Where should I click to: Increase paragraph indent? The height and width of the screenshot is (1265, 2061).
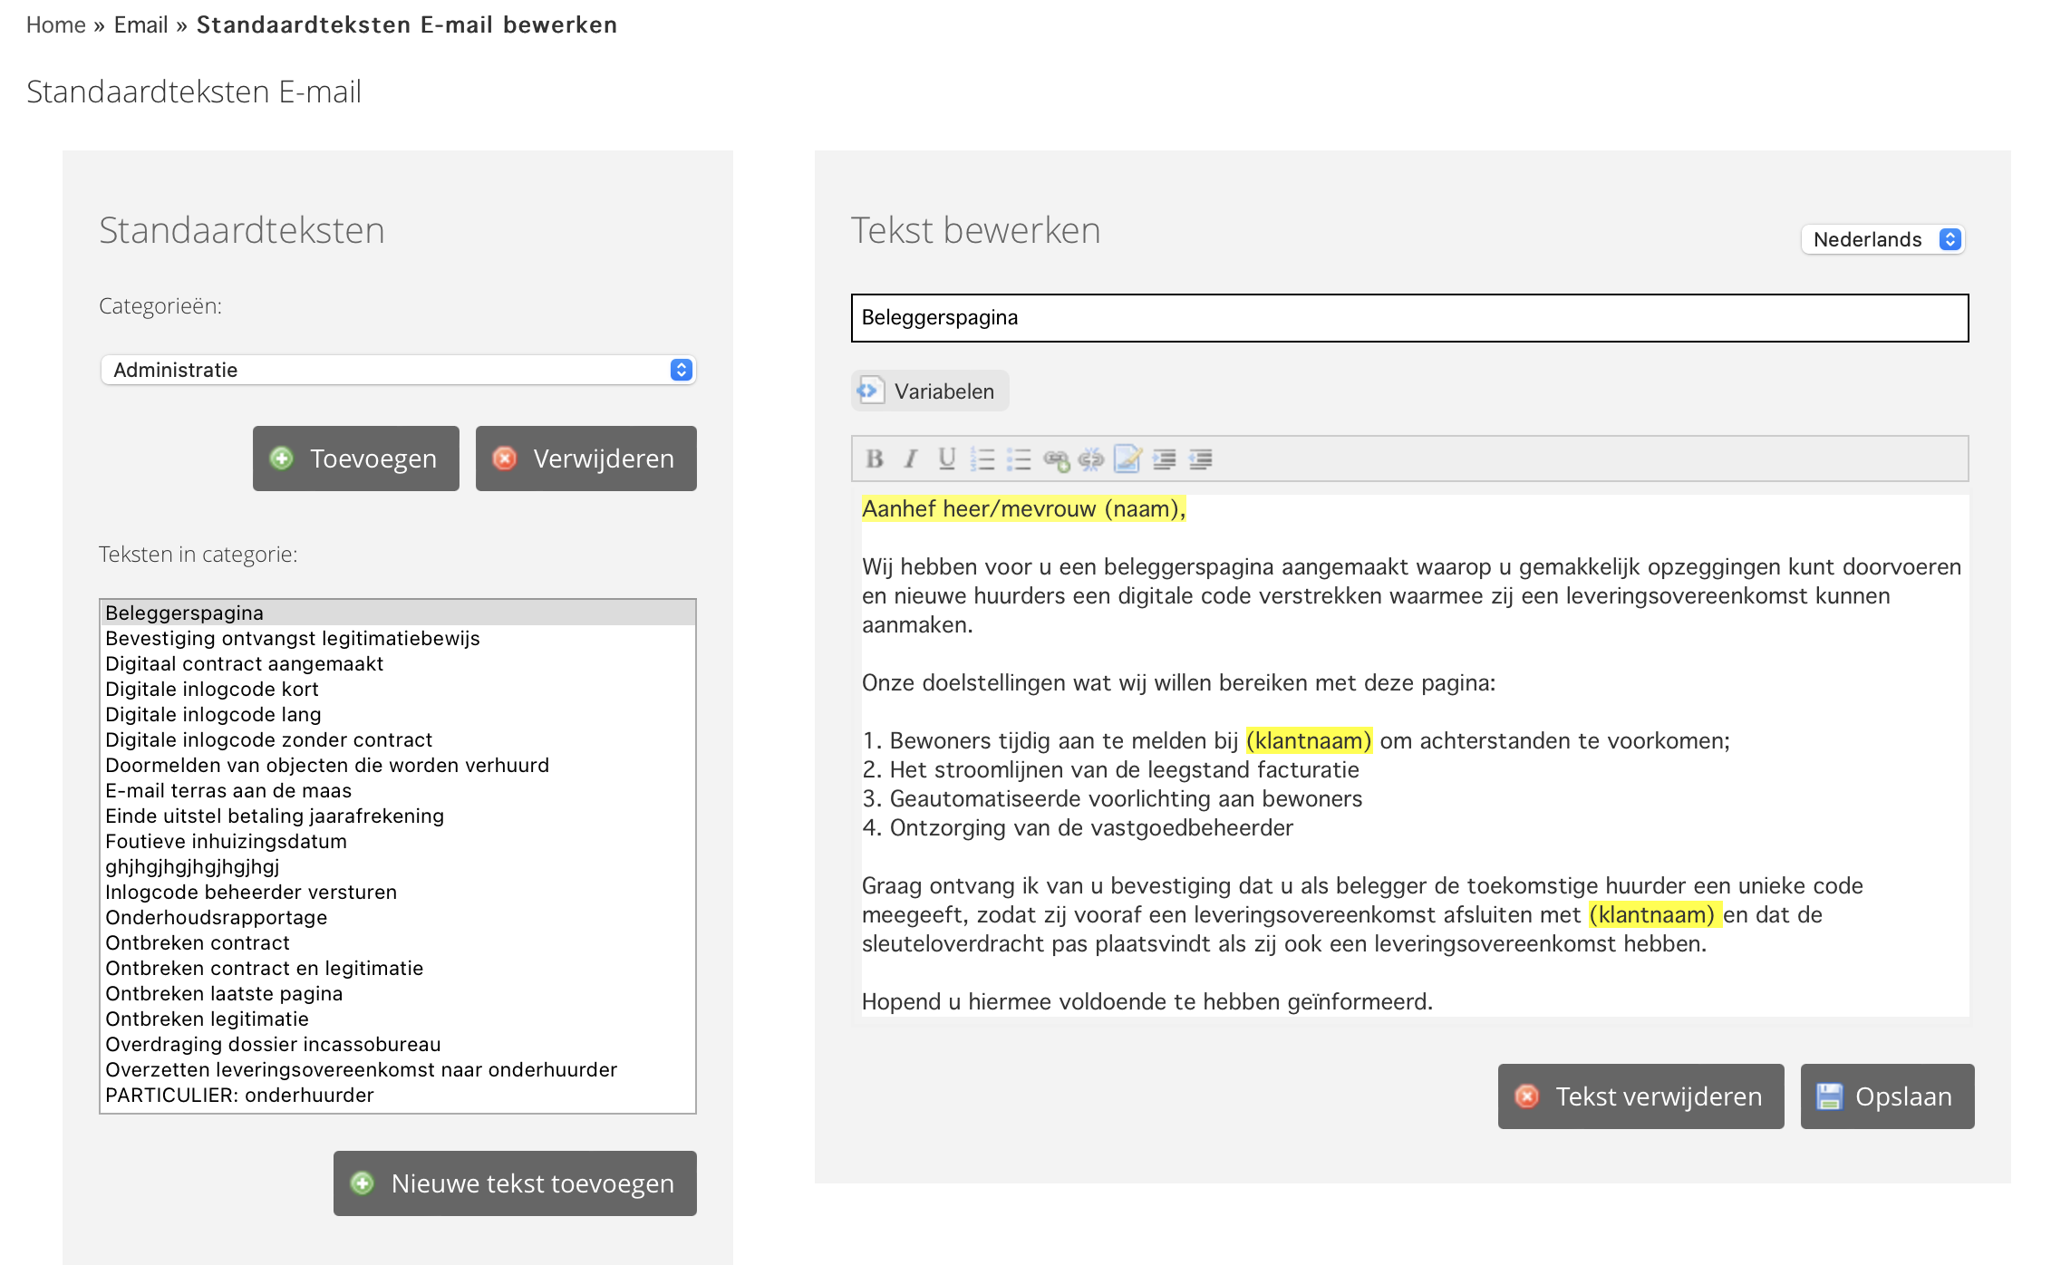tap(1165, 459)
